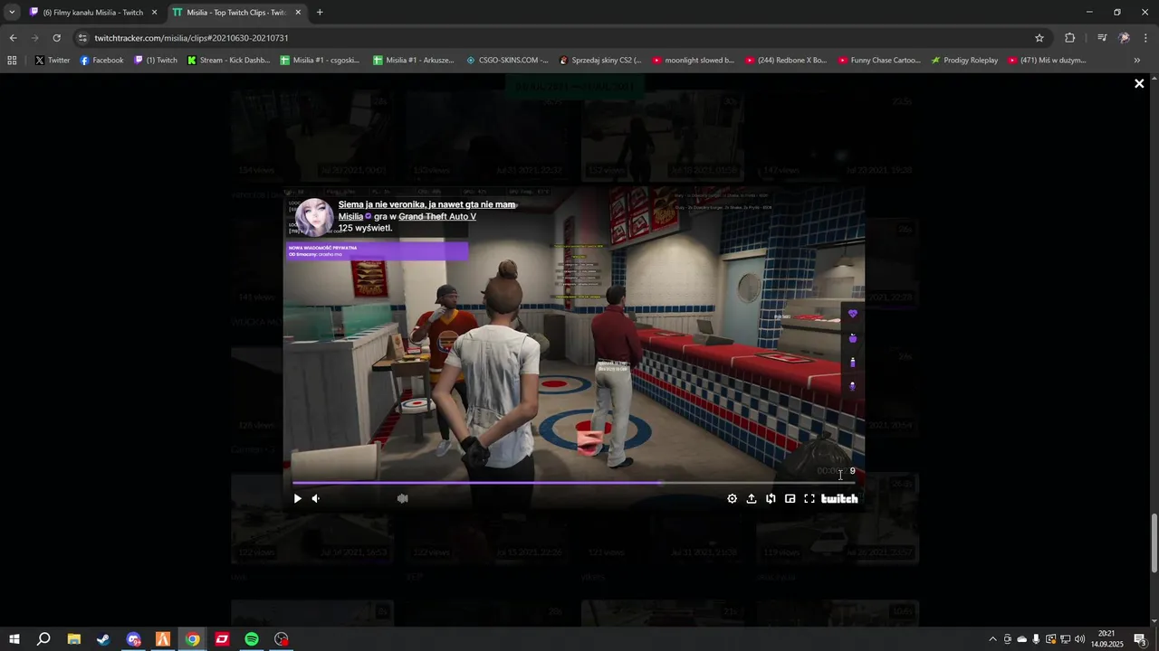Select the 'Misilia - Top Twitch Clips' tab

235,13
